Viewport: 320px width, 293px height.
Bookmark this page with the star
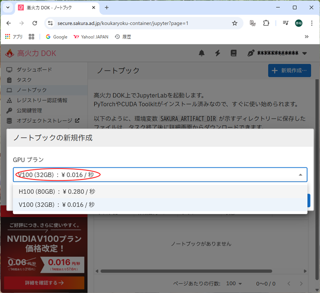click(235, 23)
